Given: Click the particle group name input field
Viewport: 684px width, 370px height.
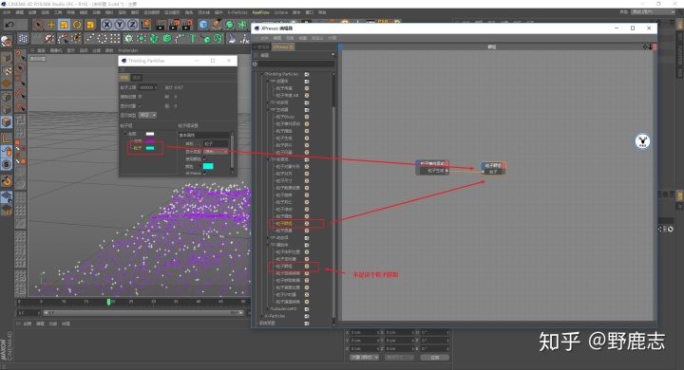Looking at the screenshot, I should (216, 143).
